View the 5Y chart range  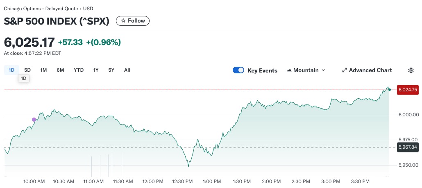click(111, 70)
